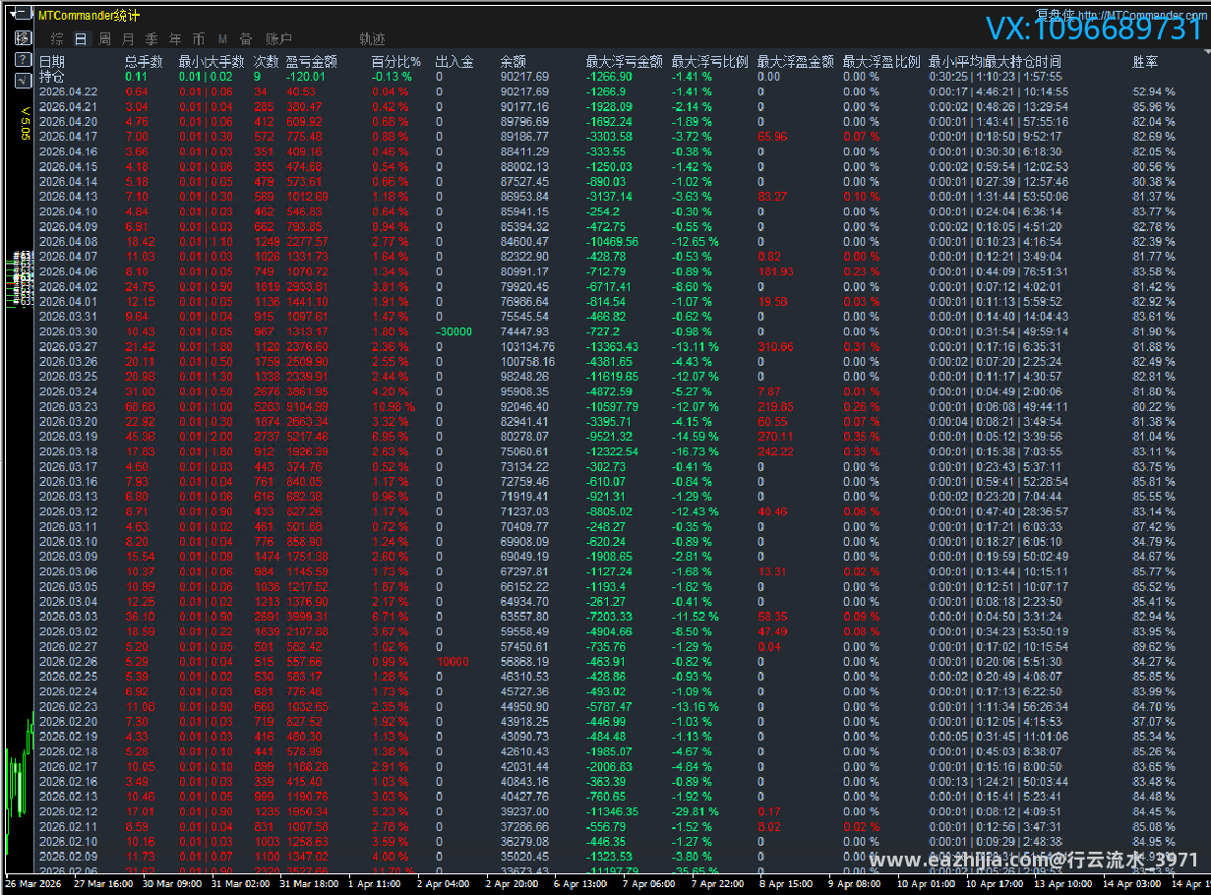
Task: Open the 月 monthly tab
Action: [128, 39]
